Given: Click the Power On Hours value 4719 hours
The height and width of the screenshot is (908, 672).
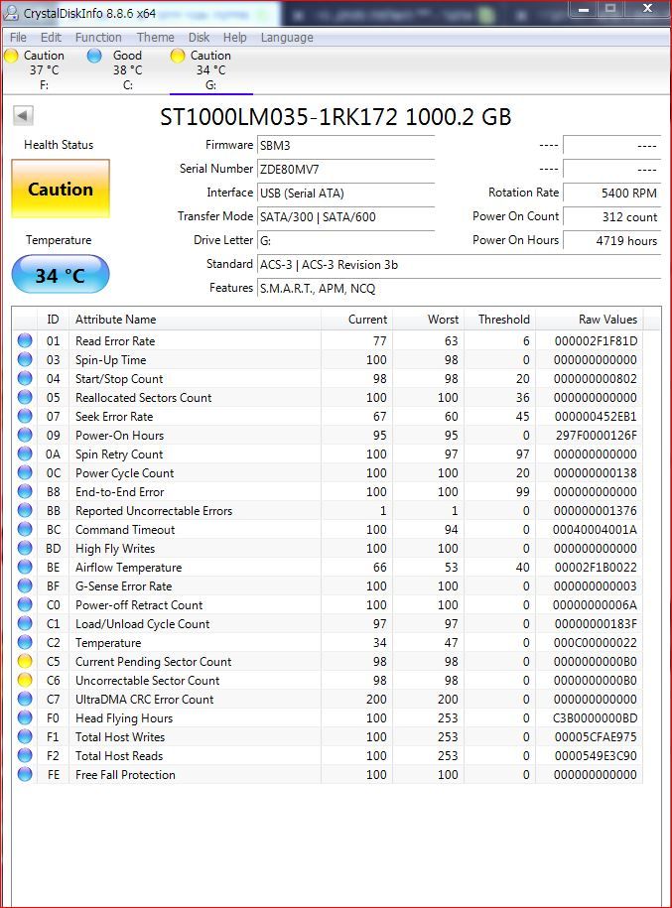Looking at the screenshot, I should coord(611,240).
